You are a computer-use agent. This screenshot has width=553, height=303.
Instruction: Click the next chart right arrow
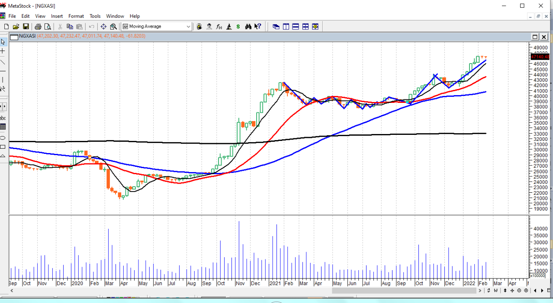pos(542,290)
